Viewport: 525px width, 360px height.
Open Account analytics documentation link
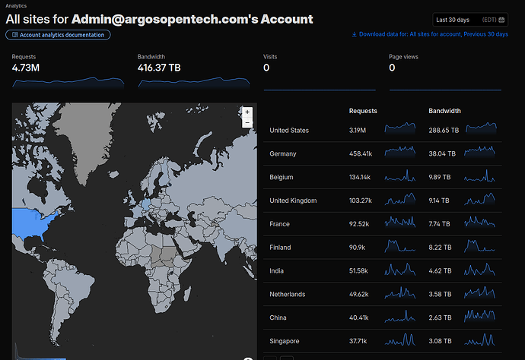pos(58,35)
